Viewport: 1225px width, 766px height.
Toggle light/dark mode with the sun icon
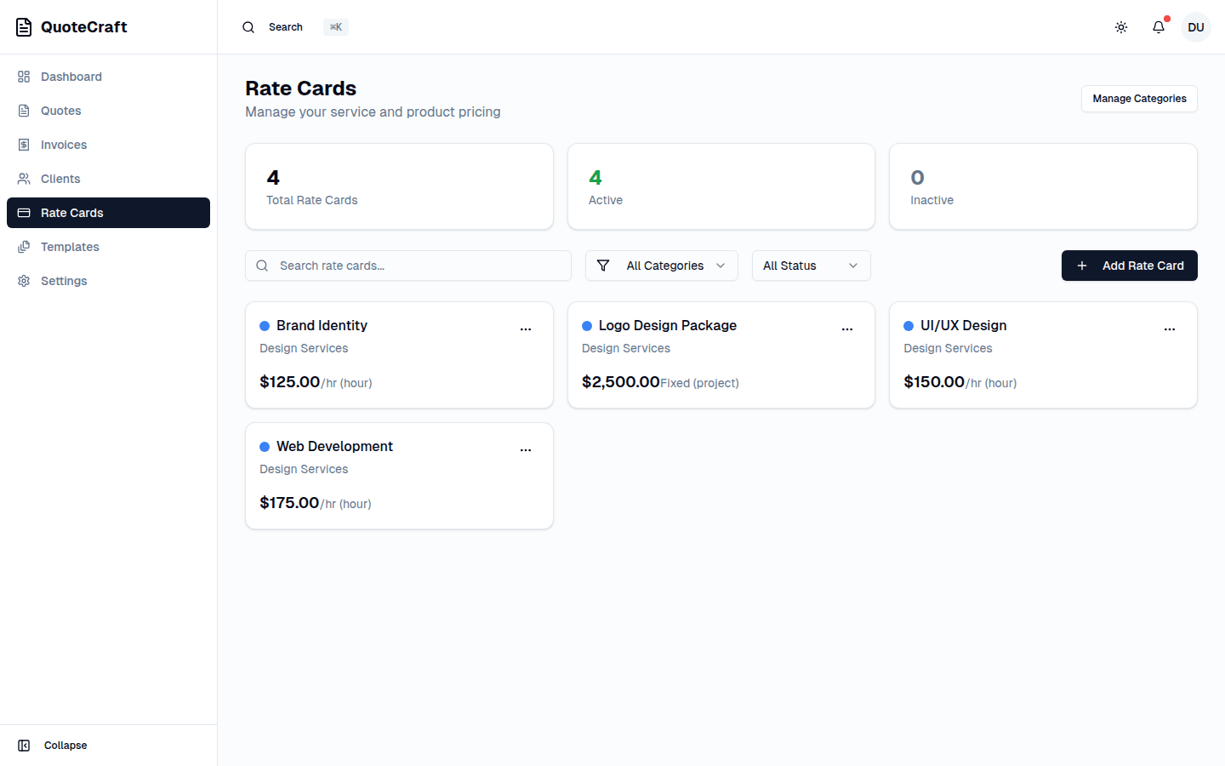click(1121, 26)
